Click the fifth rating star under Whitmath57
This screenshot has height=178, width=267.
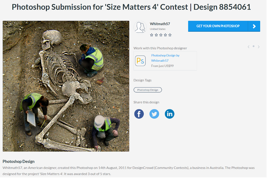coord(170,35)
